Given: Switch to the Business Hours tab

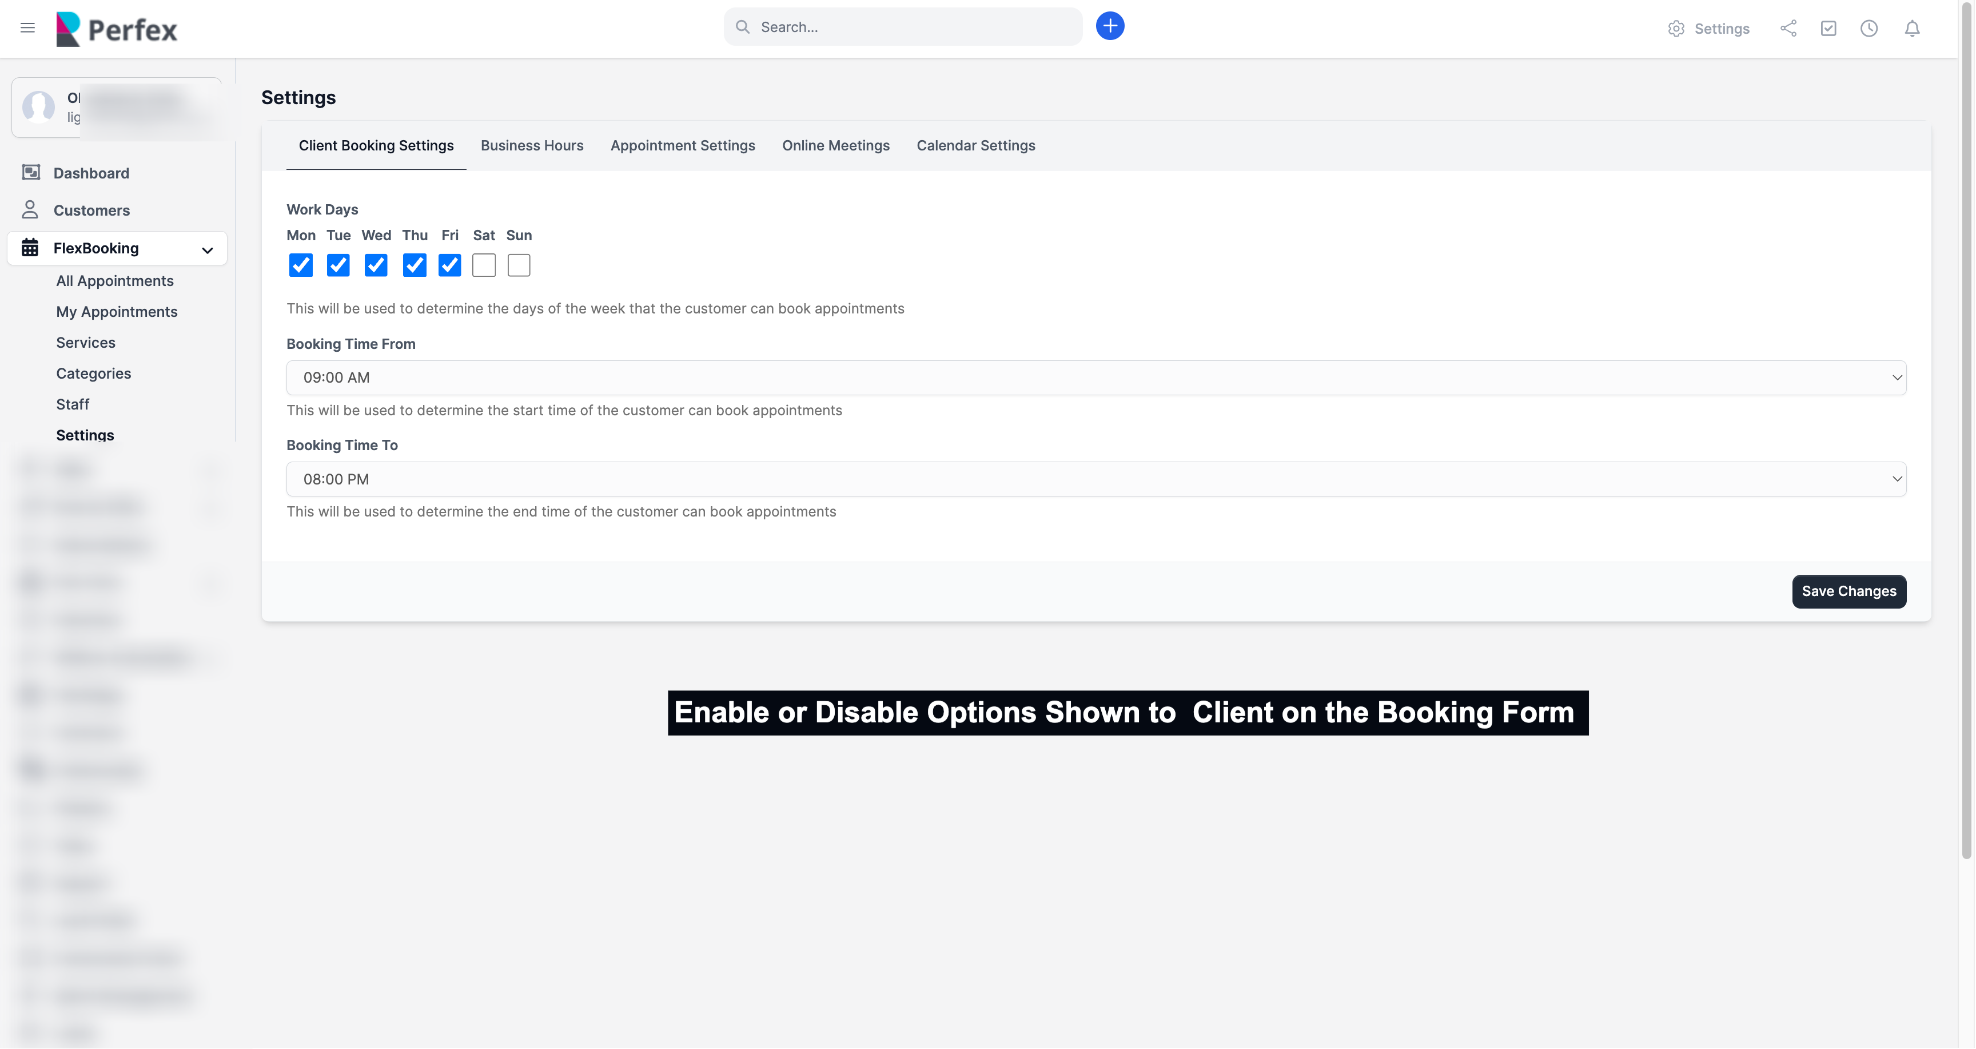Looking at the screenshot, I should (532, 146).
